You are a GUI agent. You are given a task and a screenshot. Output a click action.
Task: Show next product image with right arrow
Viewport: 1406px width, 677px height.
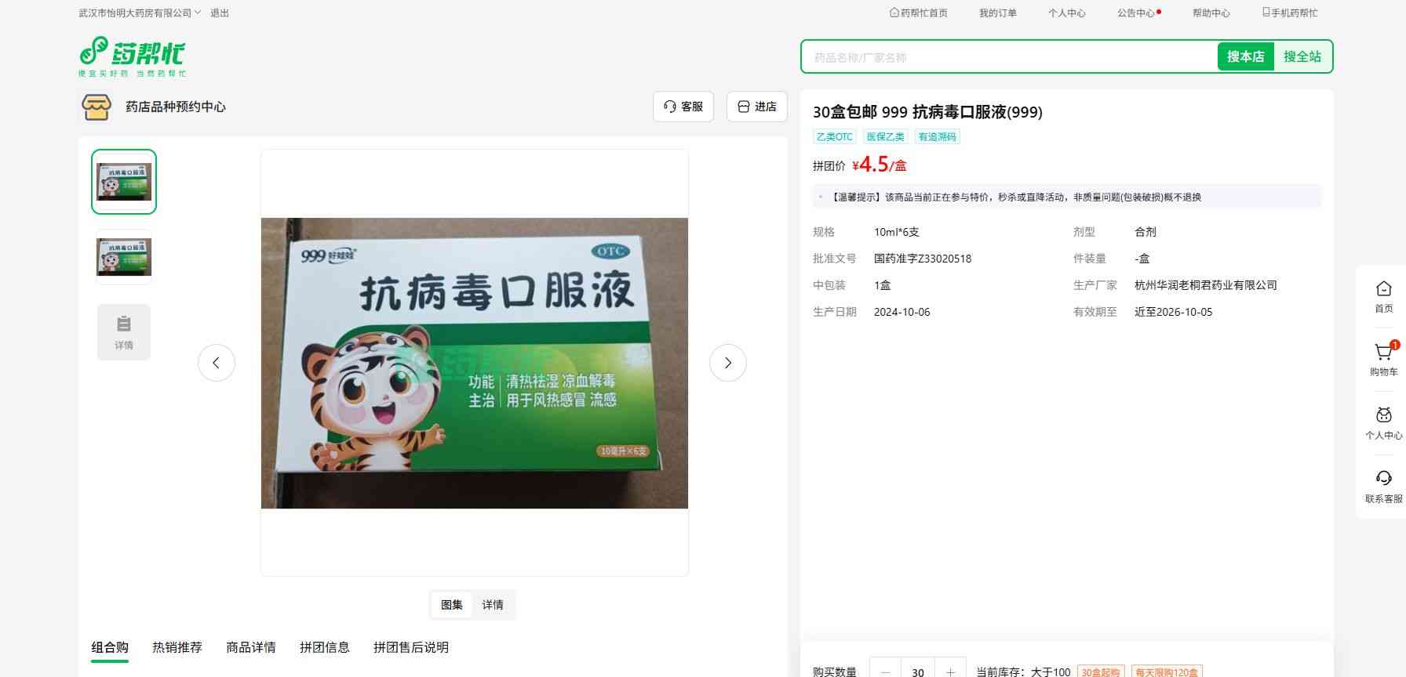727,363
